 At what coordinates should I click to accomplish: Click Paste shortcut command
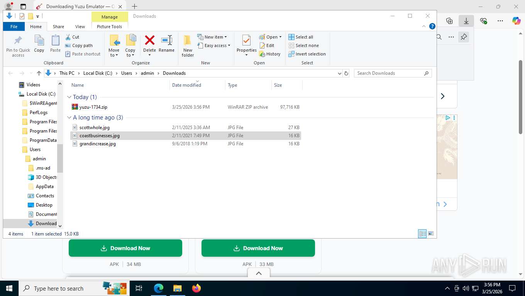tap(83, 54)
